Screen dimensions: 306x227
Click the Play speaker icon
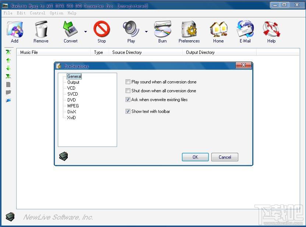pyautogui.click(x=131, y=30)
